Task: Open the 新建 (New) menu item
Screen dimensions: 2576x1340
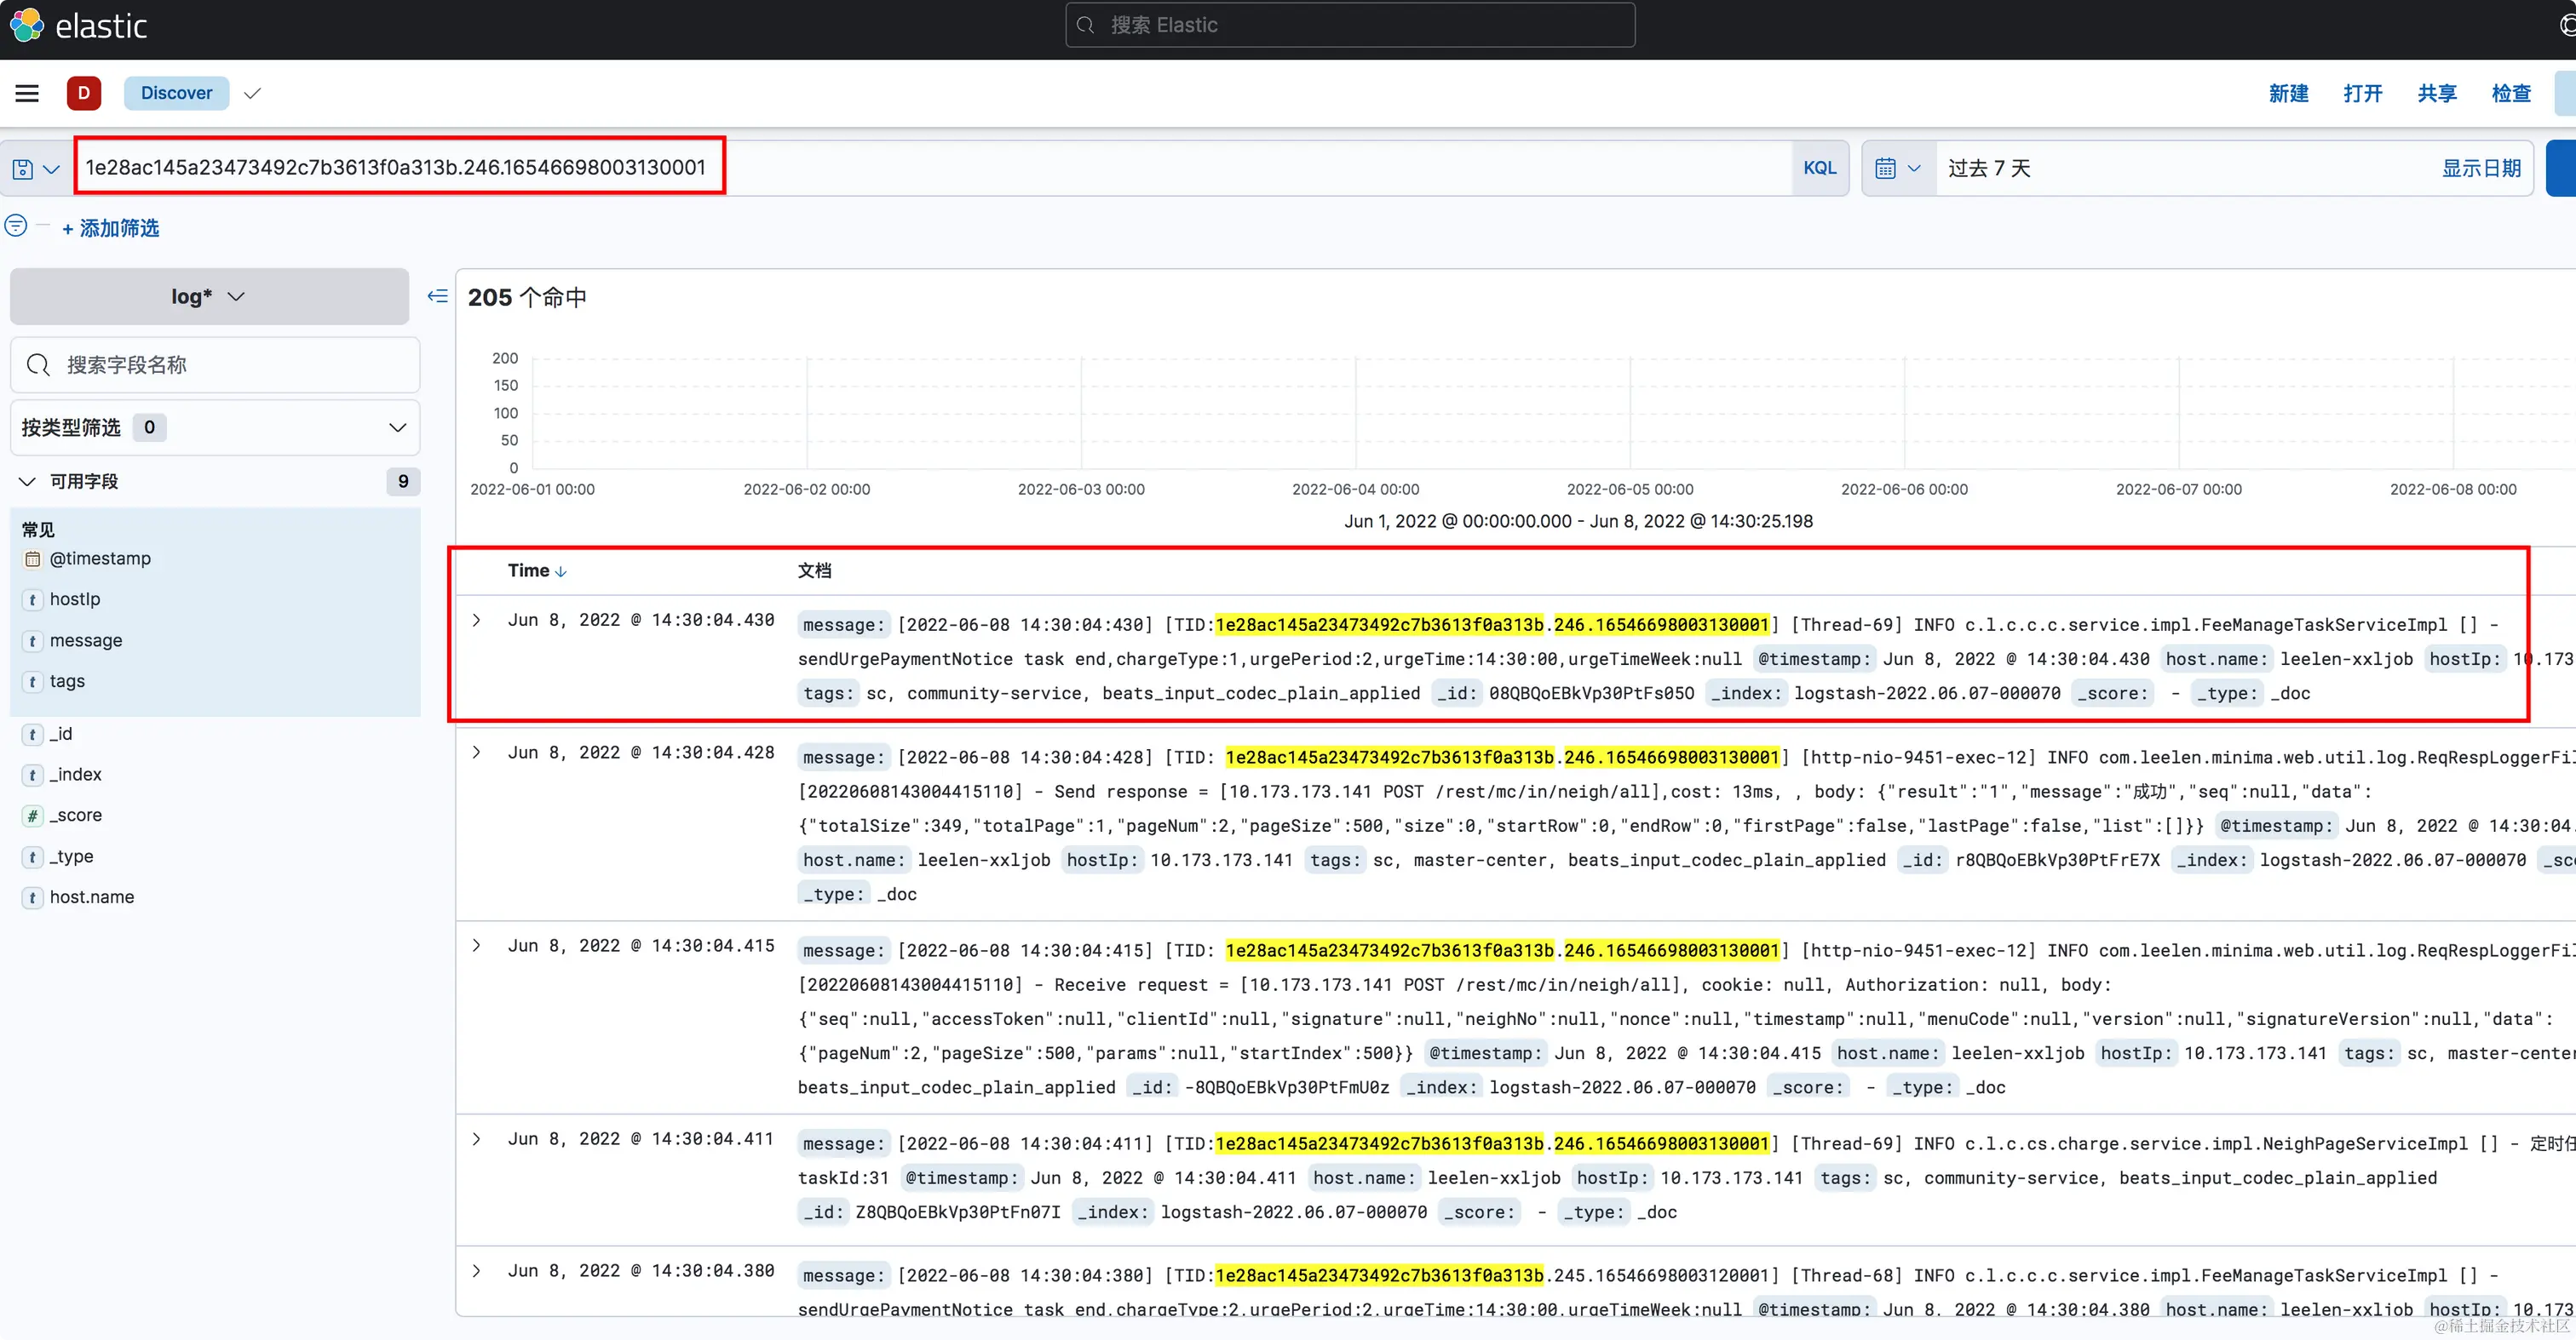Action: click(2288, 93)
